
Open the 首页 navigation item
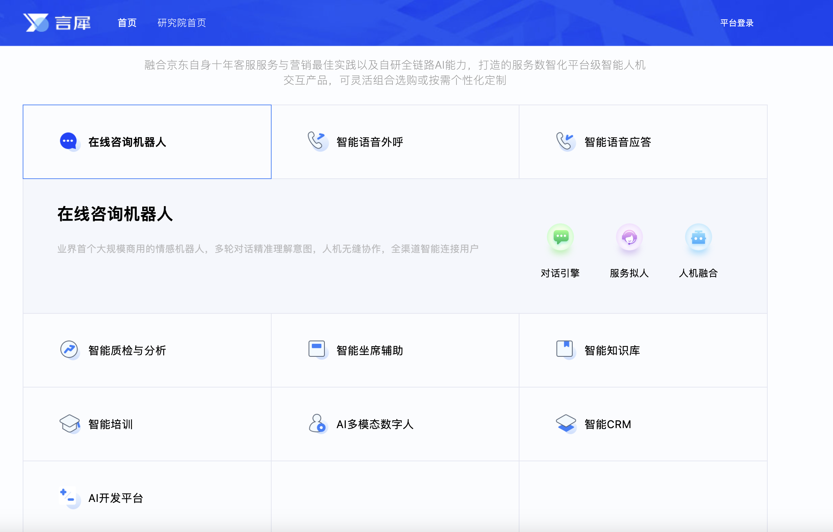coord(127,23)
